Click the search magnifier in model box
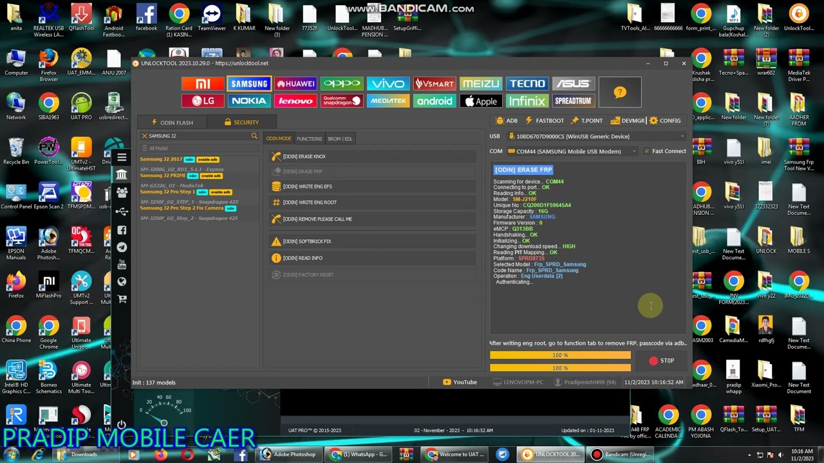Screen dimensions: 824x463 coord(254,136)
